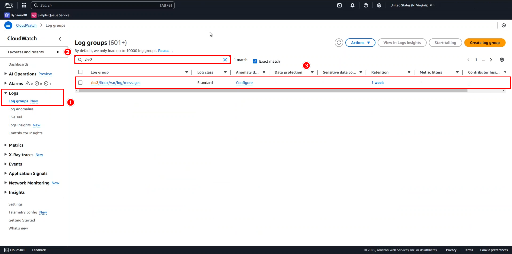Select Logs Insights in the sidebar
This screenshot has height=254, width=512.
pyautogui.click(x=19, y=125)
